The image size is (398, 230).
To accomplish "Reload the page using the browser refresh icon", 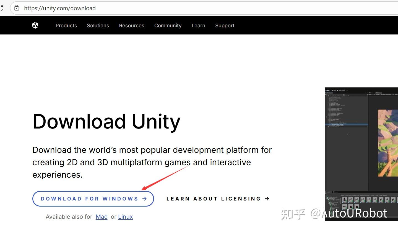I will [x=2, y=8].
